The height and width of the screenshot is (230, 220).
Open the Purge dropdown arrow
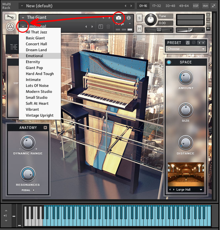click(x=130, y=23)
